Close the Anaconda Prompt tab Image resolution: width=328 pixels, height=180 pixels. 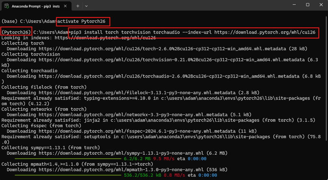65,6
